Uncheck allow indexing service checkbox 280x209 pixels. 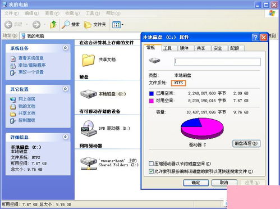[x=151, y=171]
